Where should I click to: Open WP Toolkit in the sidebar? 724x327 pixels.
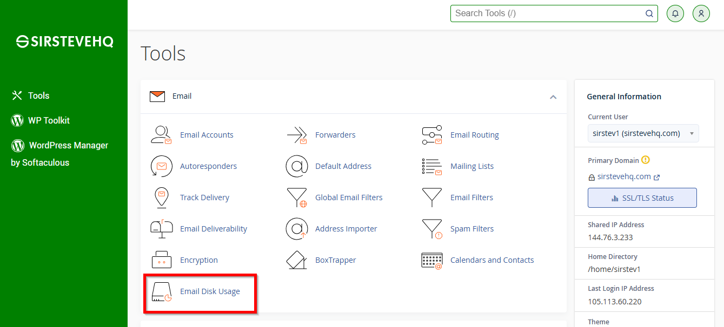pos(41,120)
